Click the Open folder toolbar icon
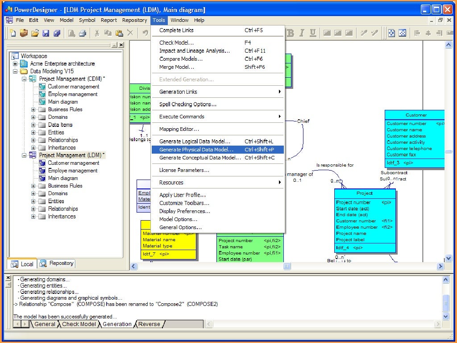457x343 pixels. tap(35, 33)
